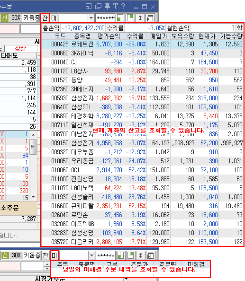The image size is (245, 281).
Task: Open help with the question mark icon
Action: pos(123,6)
